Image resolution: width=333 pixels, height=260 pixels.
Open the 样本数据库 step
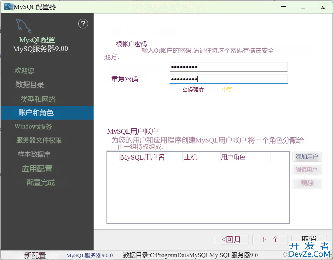point(34,154)
